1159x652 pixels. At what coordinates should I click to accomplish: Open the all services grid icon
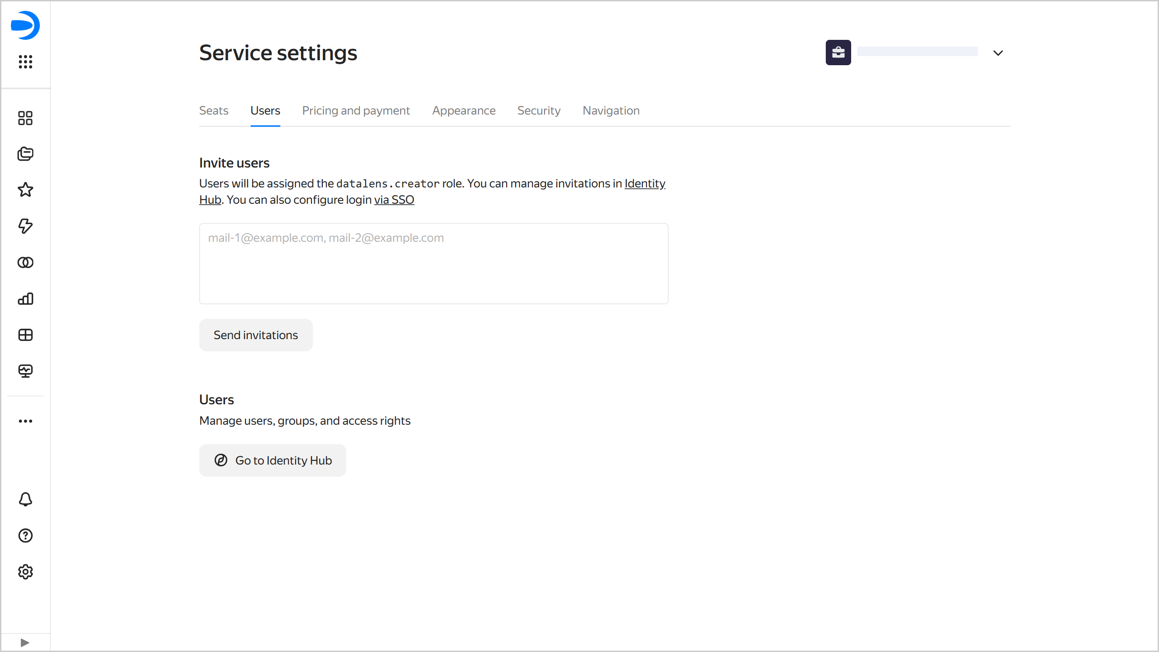pos(25,62)
